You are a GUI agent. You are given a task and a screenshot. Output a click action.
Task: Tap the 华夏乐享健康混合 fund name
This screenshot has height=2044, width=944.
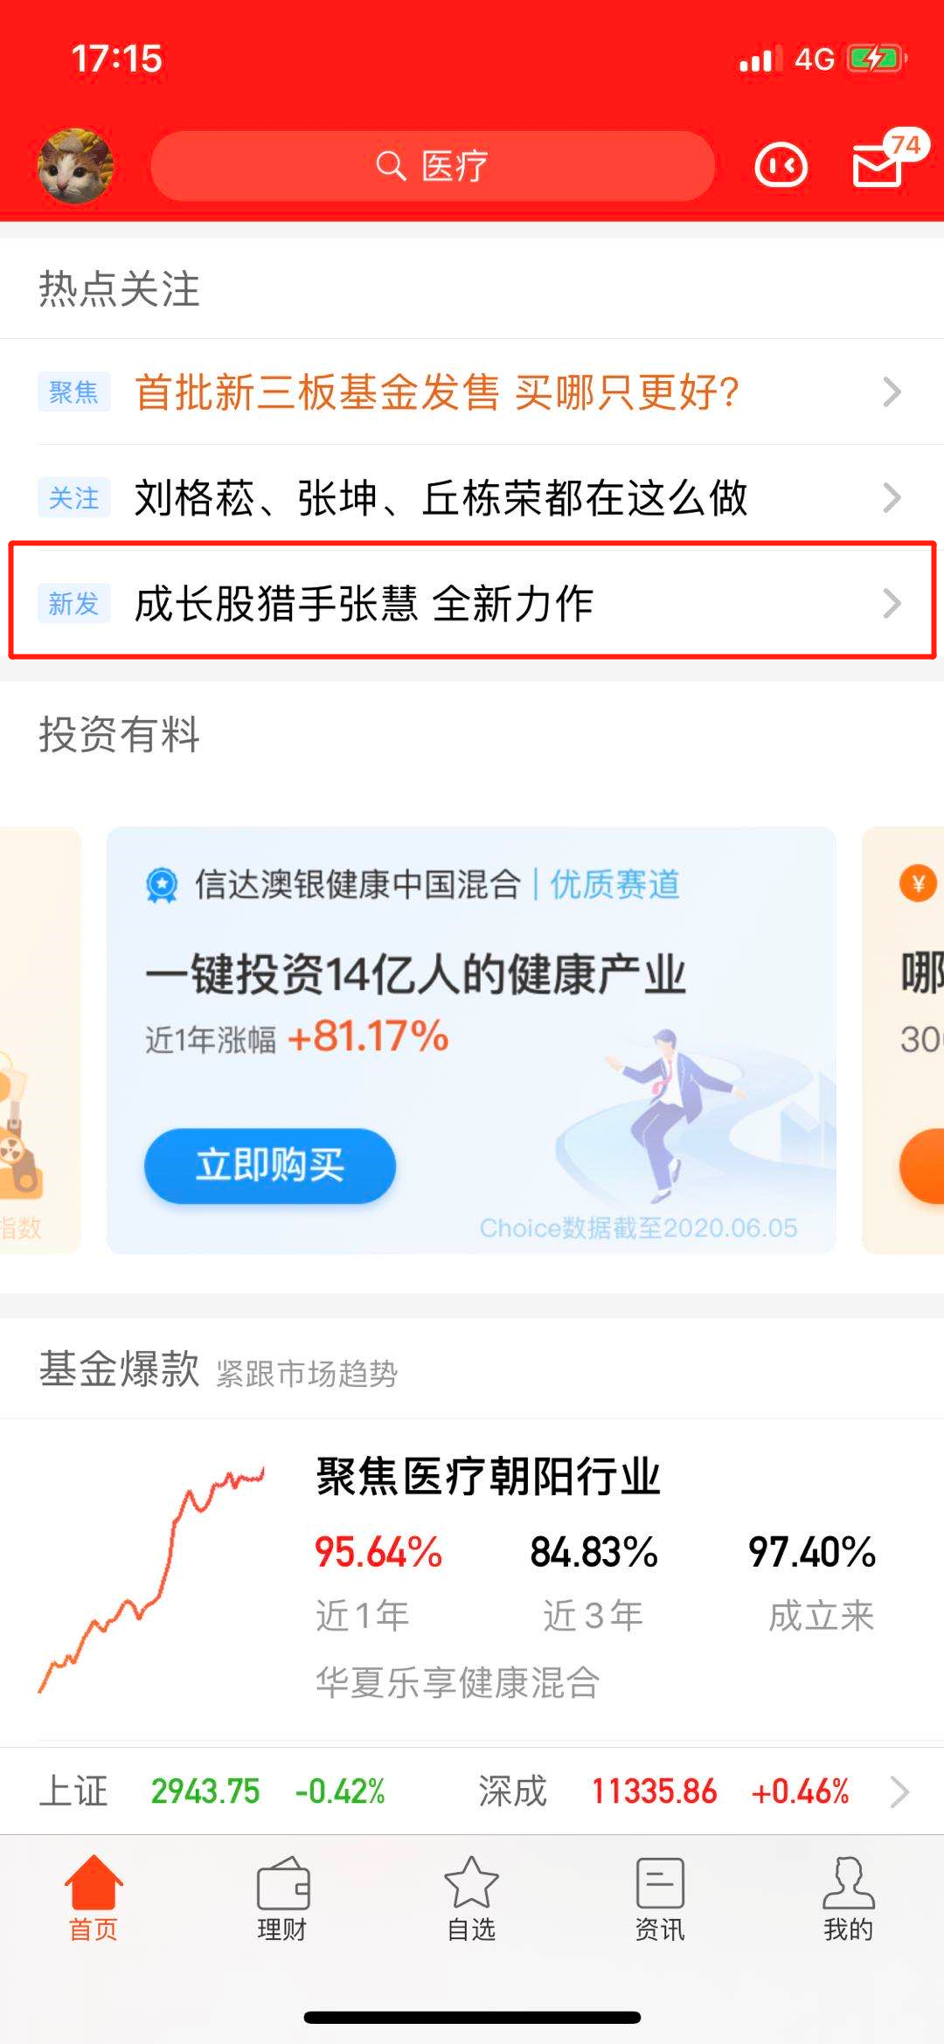tap(457, 1682)
